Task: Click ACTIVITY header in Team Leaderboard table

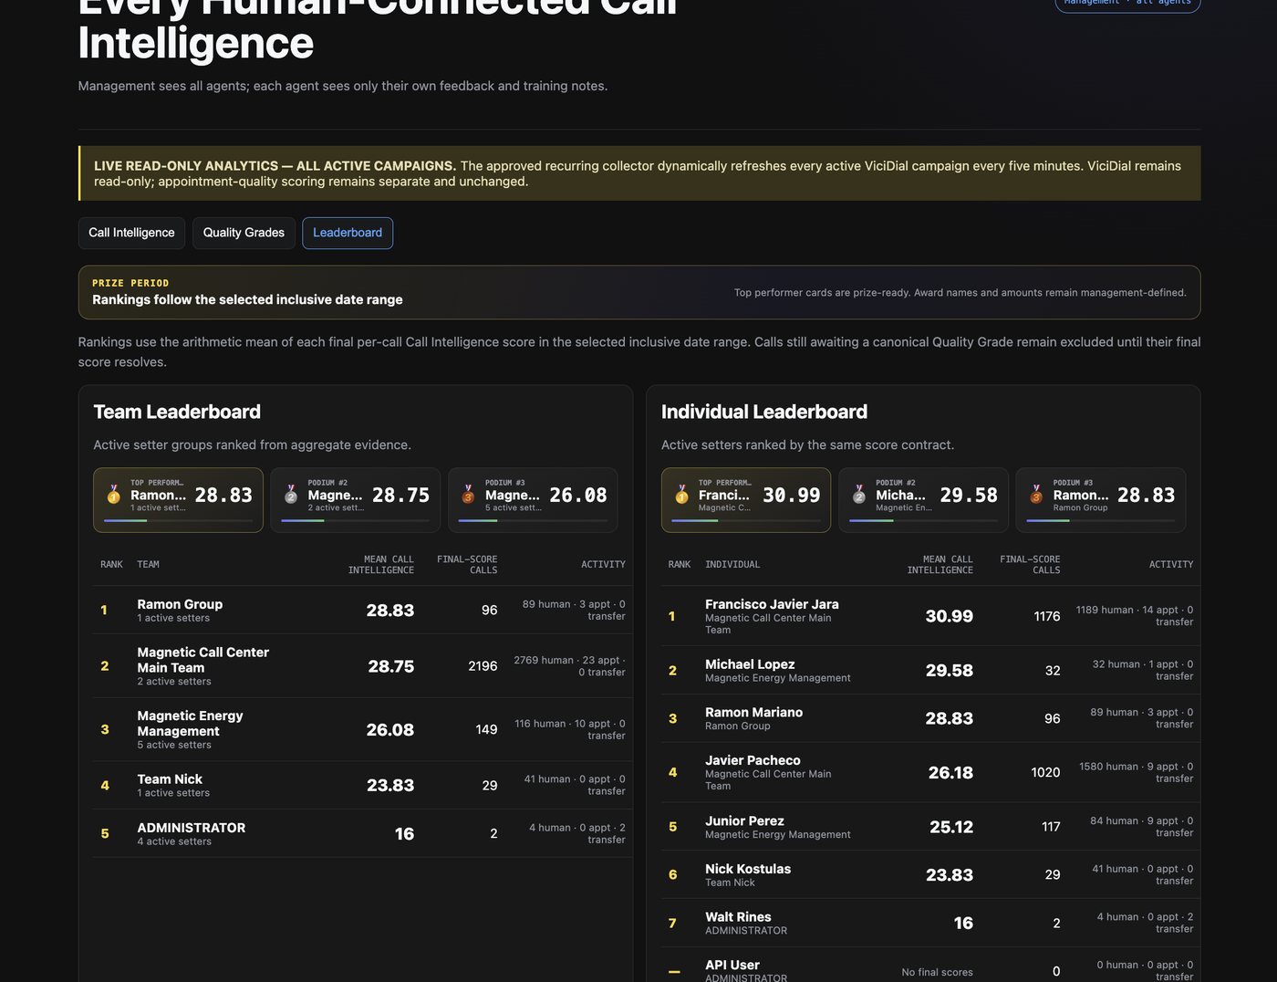Action: pyautogui.click(x=603, y=565)
